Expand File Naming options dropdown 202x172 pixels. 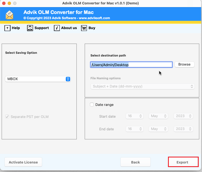[143, 86]
